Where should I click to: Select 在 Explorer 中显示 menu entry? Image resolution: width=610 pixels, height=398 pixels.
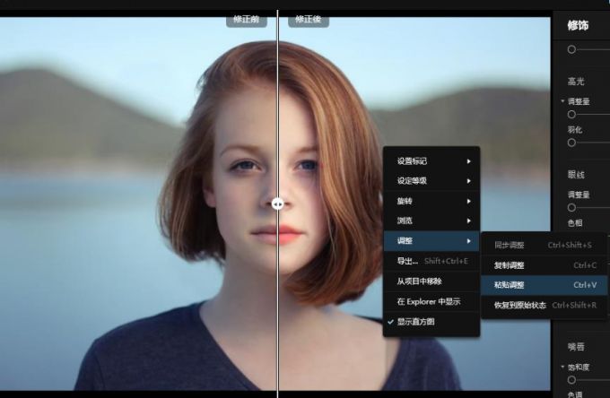click(431, 301)
